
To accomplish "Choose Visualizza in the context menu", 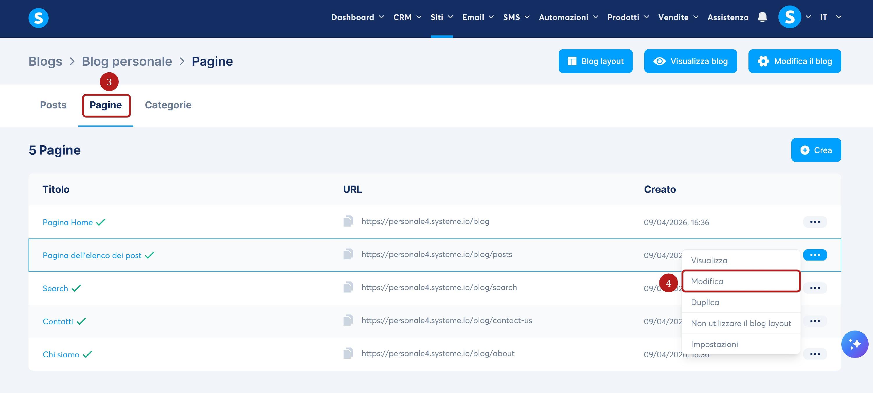I will (741, 261).
